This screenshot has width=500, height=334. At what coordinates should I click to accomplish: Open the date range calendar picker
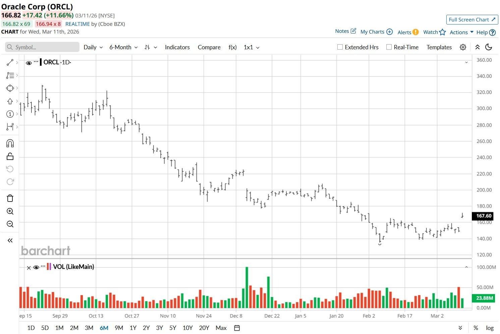tap(237, 328)
